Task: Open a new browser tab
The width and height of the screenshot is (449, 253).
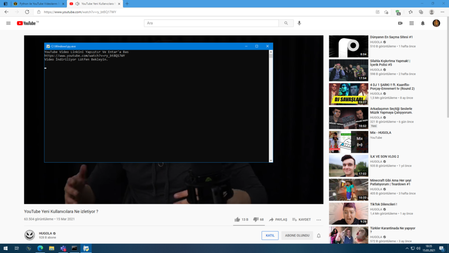Action: (x=127, y=3)
